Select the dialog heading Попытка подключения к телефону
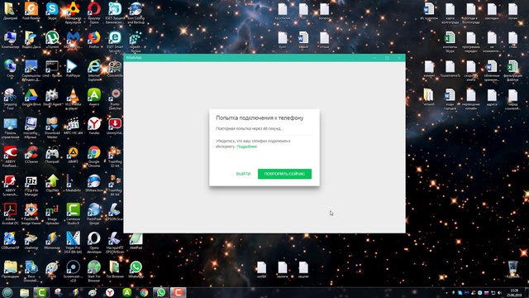The image size is (529, 298). [260, 118]
